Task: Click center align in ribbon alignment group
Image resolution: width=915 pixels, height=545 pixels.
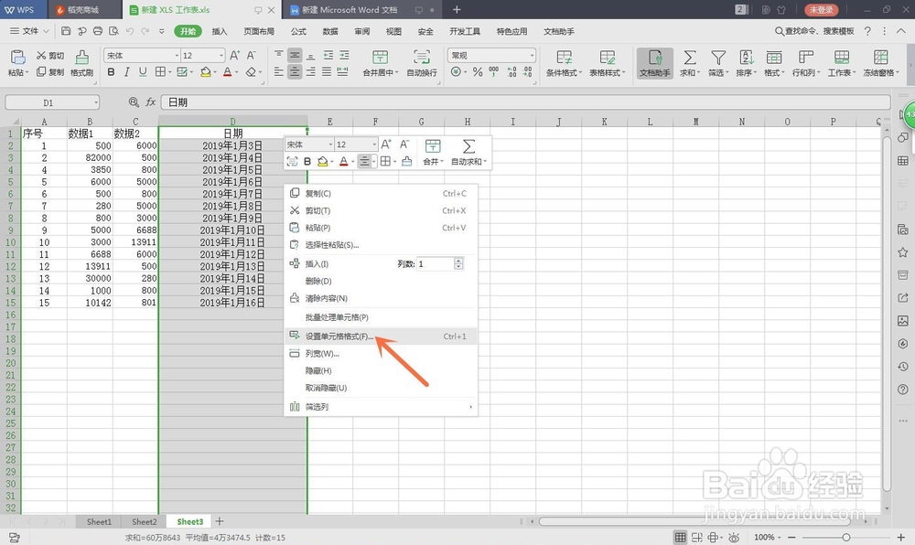Action: tap(295, 71)
